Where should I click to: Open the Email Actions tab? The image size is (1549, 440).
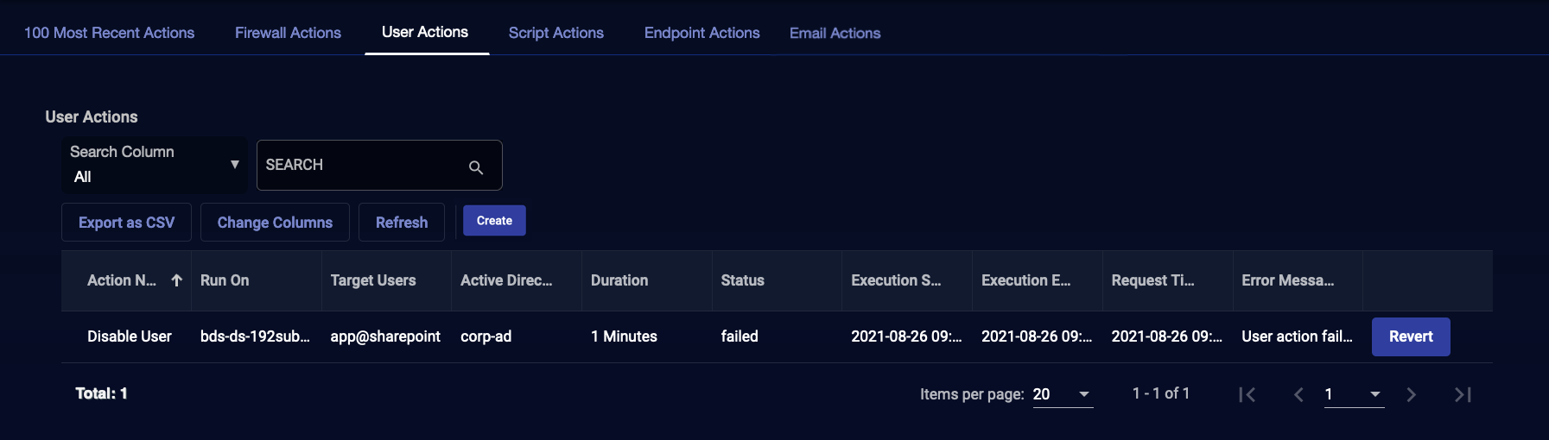(835, 33)
